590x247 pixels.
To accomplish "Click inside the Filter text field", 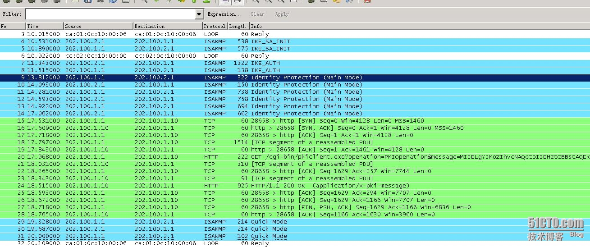I will pyautogui.click(x=110, y=14).
